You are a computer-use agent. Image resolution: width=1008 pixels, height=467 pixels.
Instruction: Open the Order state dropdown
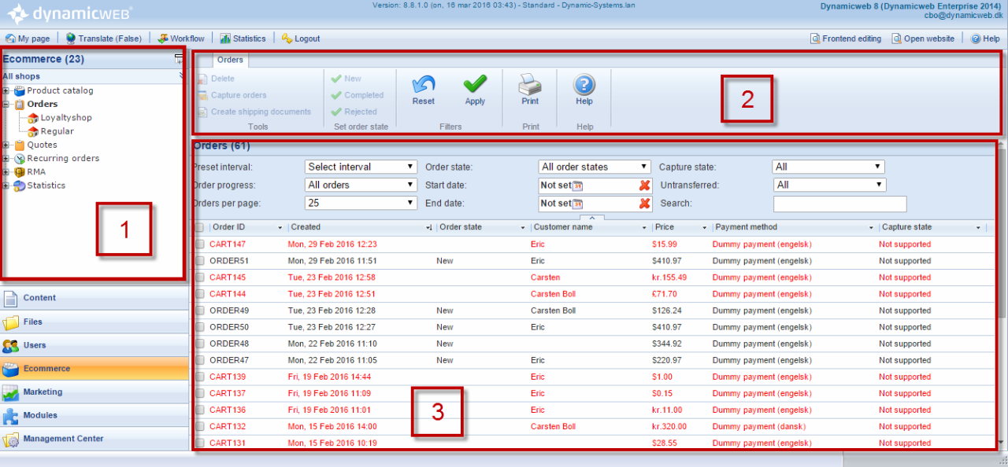point(595,167)
